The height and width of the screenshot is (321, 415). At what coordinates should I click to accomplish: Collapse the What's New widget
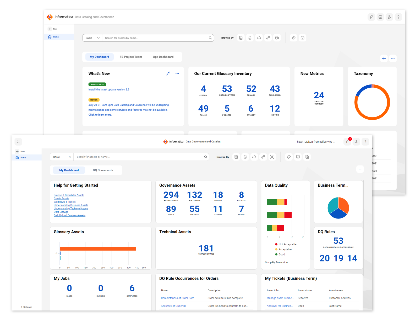coord(168,73)
